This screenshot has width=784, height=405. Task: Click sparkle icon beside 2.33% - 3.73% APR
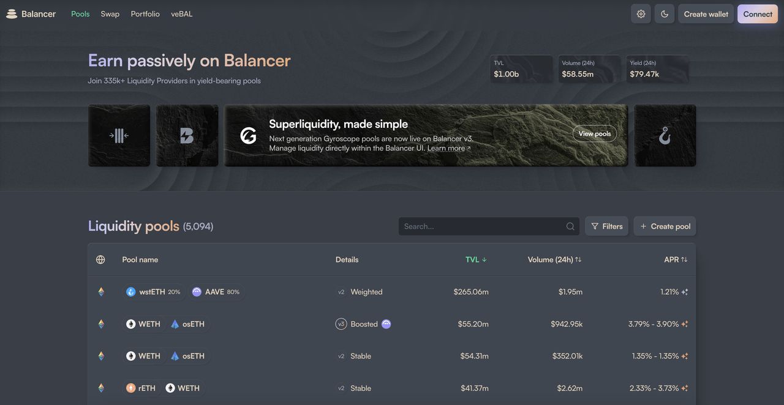point(685,388)
